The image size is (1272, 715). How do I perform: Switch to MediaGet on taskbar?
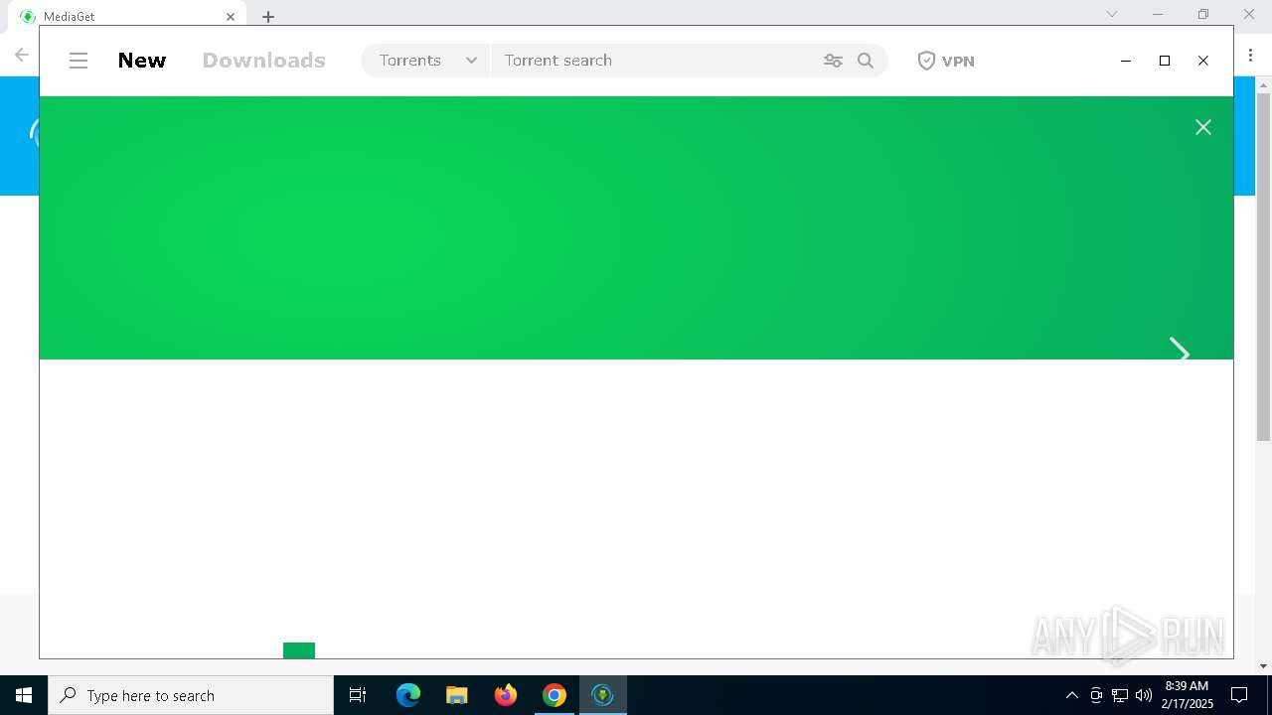click(603, 695)
